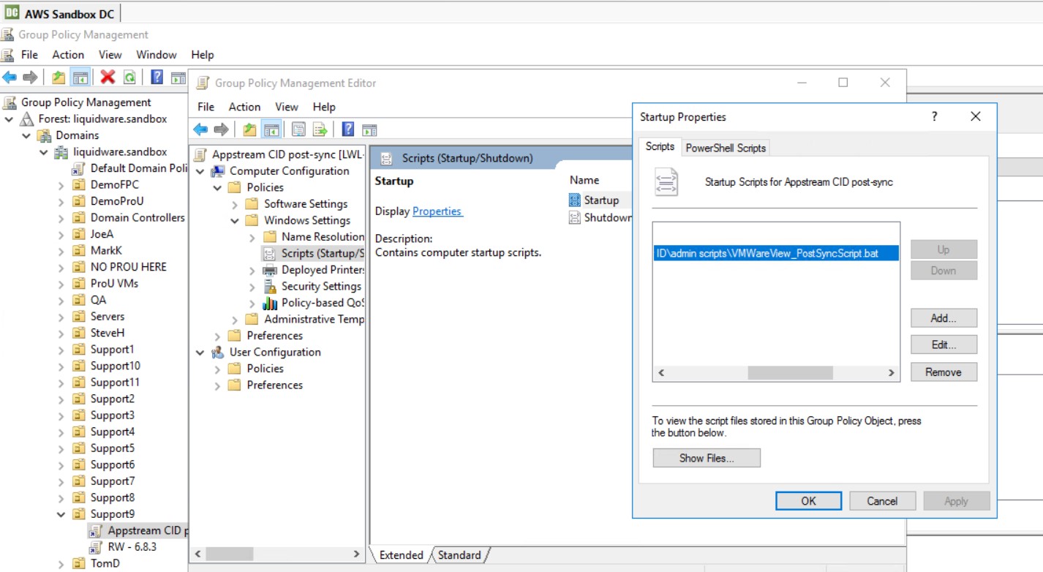Viewport: 1043px width, 572px height.
Task: Expand Security Settings node
Action: click(x=252, y=287)
